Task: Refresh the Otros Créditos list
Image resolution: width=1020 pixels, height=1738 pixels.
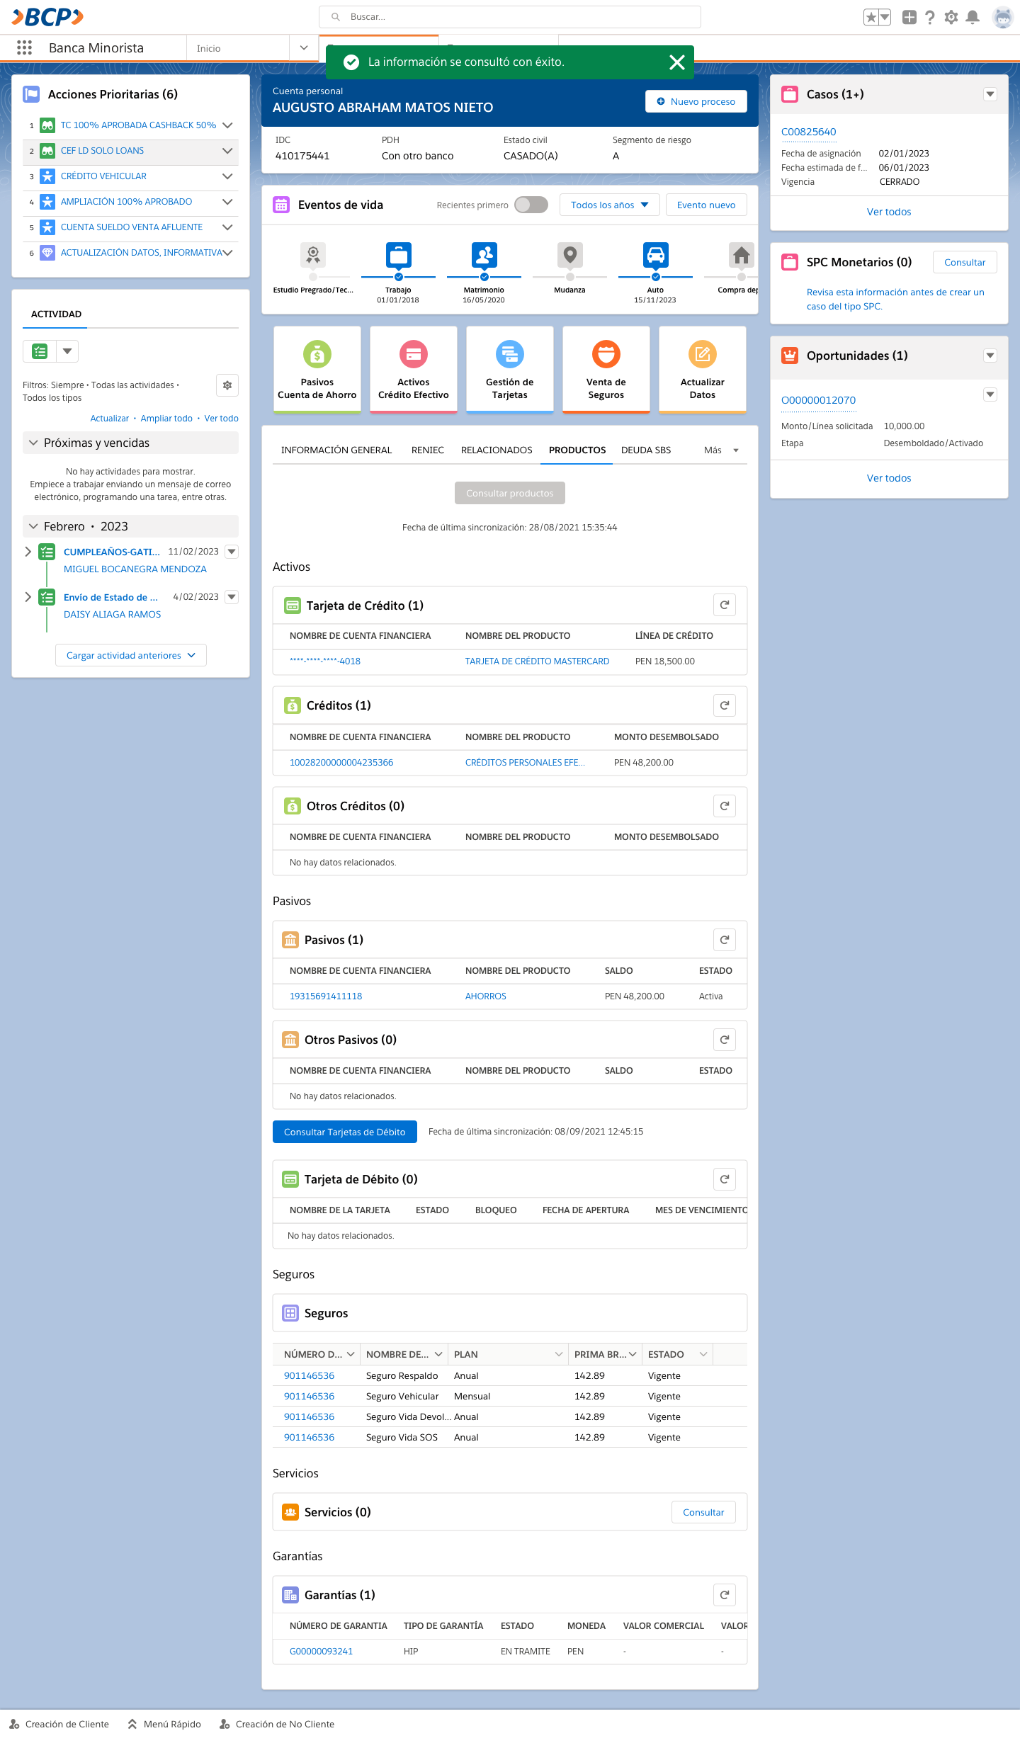Action: 725,806
